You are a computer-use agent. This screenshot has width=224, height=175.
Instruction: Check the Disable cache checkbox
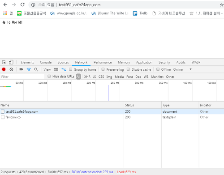click(128, 69)
